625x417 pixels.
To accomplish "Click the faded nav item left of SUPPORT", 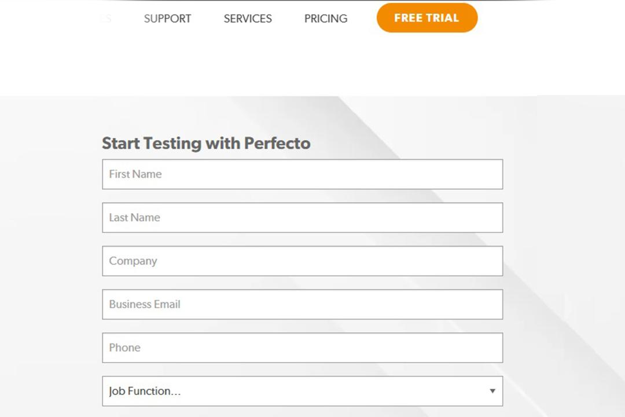I will [x=106, y=19].
